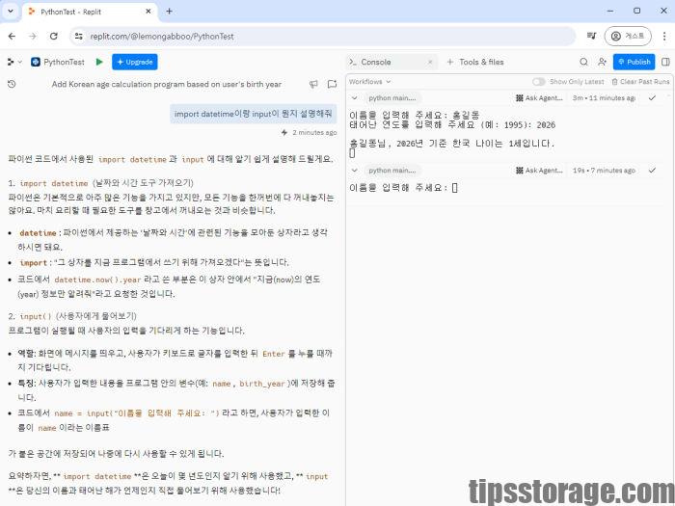Click Clear Past Runs
This screenshot has width=675, height=506.
coord(640,81)
